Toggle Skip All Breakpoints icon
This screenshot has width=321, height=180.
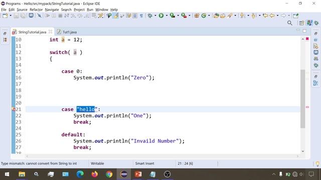40,15
